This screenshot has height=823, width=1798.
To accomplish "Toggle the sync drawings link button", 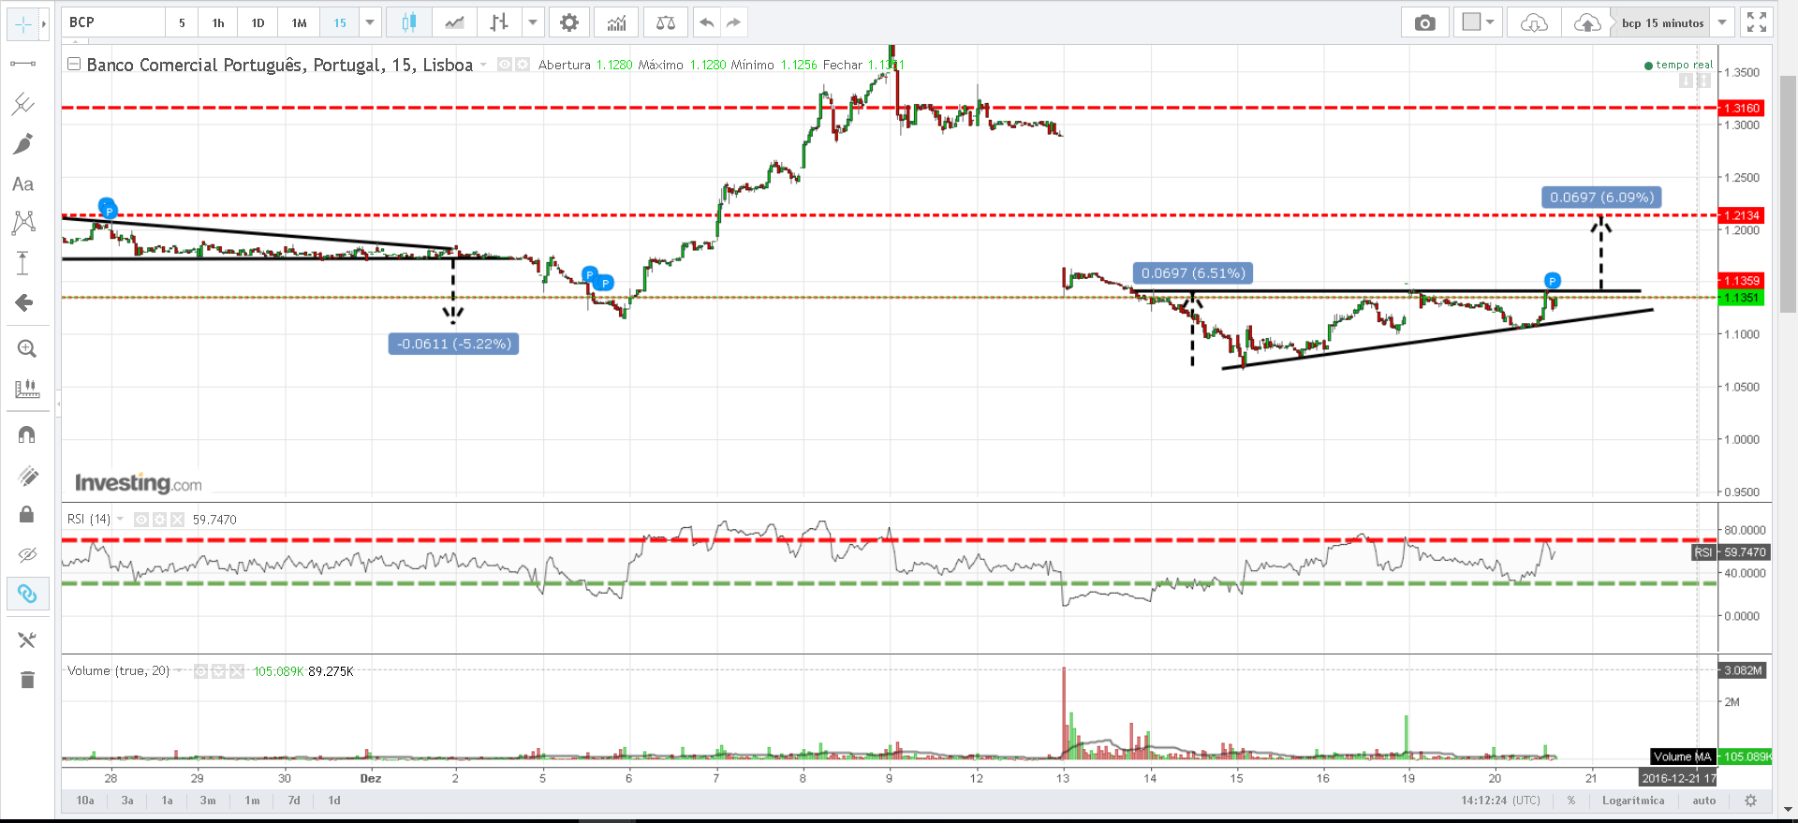I will [x=27, y=594].
